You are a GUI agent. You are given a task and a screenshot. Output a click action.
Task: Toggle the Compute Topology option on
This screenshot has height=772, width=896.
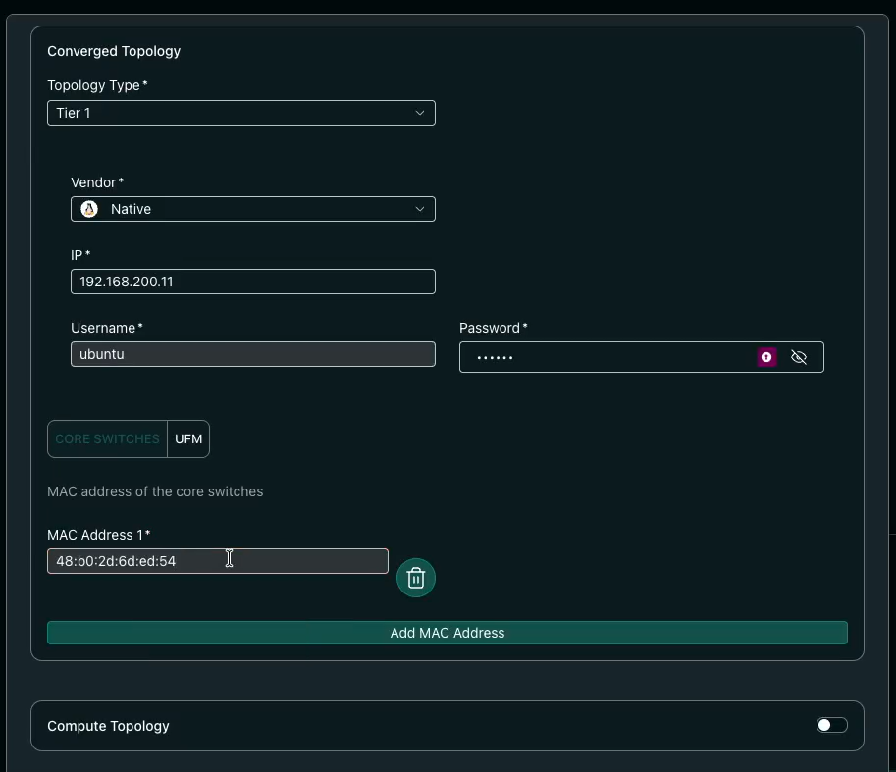tap(831, 725)
